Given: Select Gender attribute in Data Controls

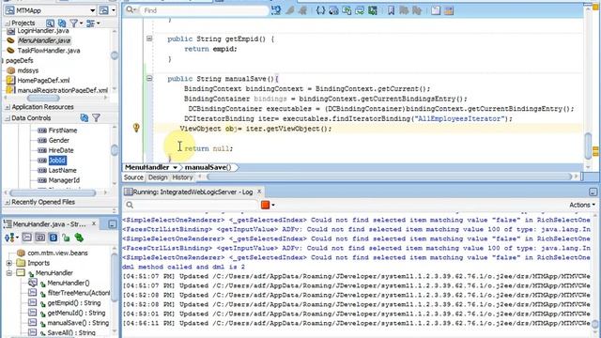Looking at the screenshot, I should tap(58, 140).
